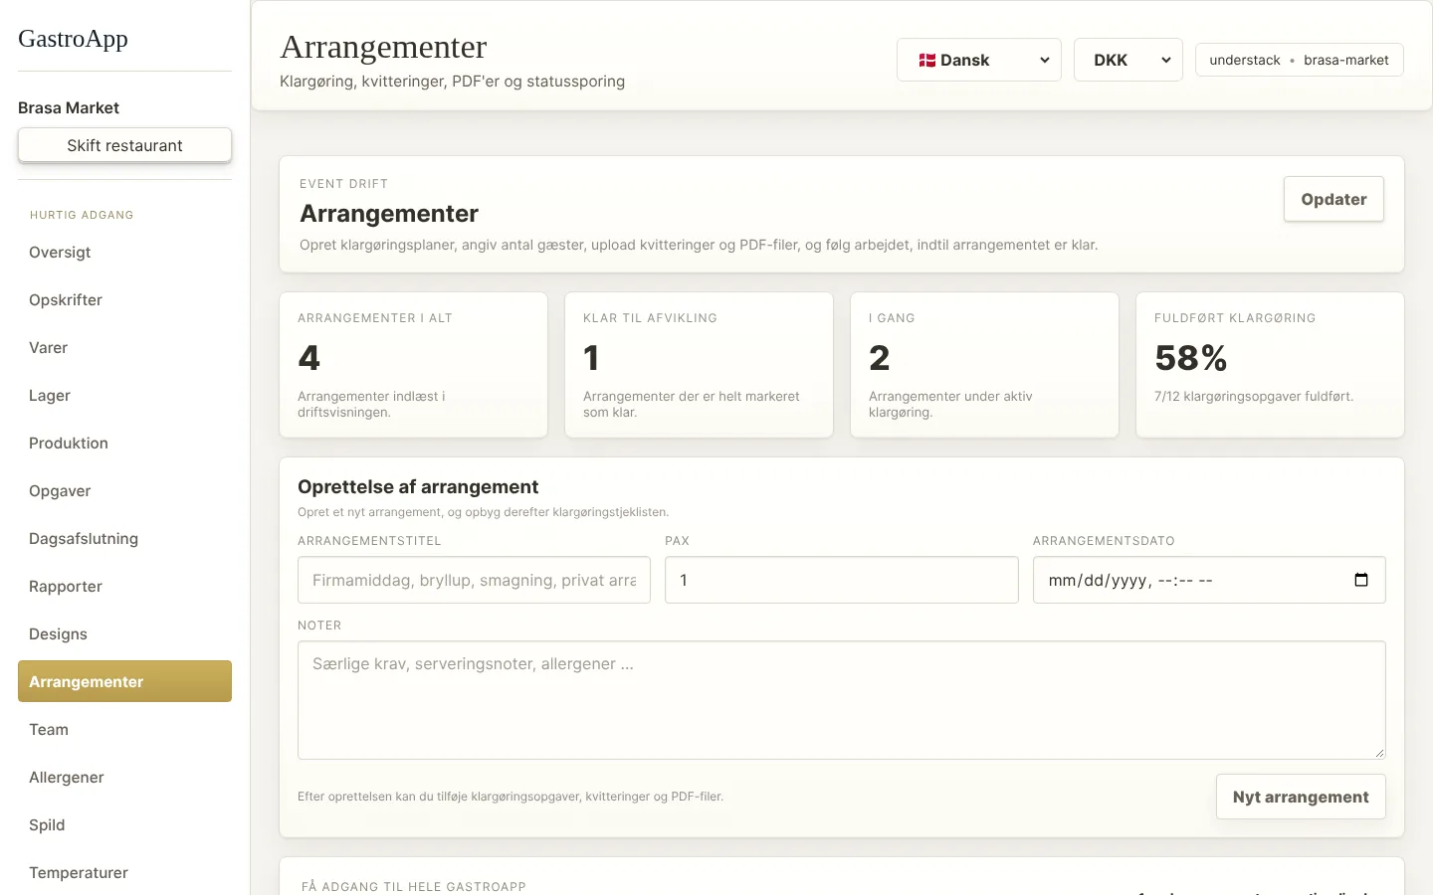
Task: Open Rapporter in the sidebar
Action: pyautogui.click(x=124, y=587)
